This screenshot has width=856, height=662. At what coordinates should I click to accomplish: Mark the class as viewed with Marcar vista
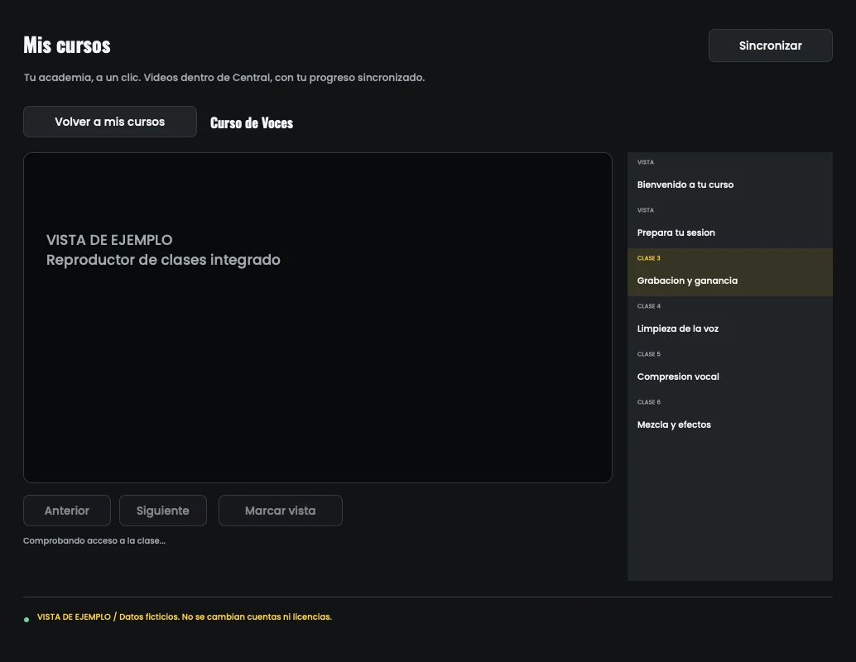pos(280,511)
